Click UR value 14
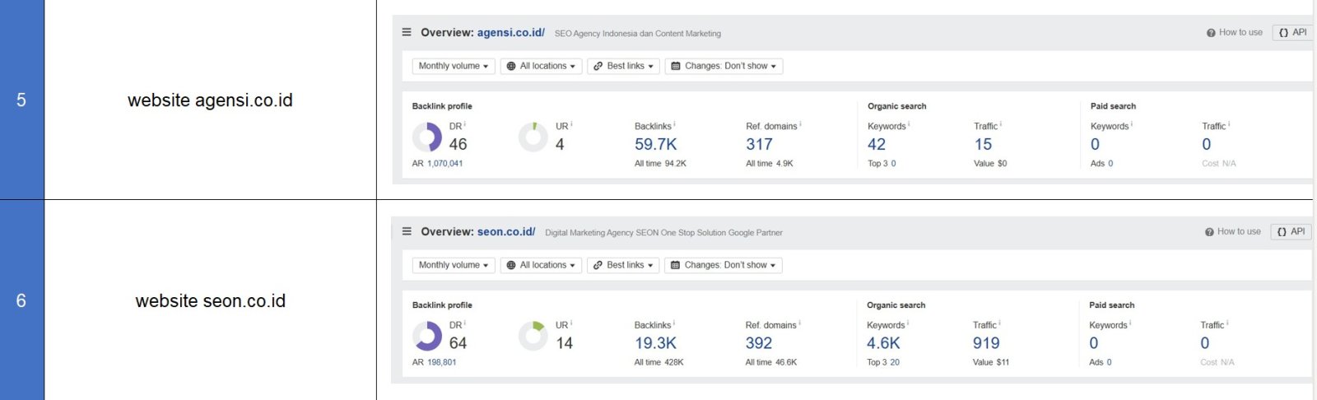 (x=564, y=344)
